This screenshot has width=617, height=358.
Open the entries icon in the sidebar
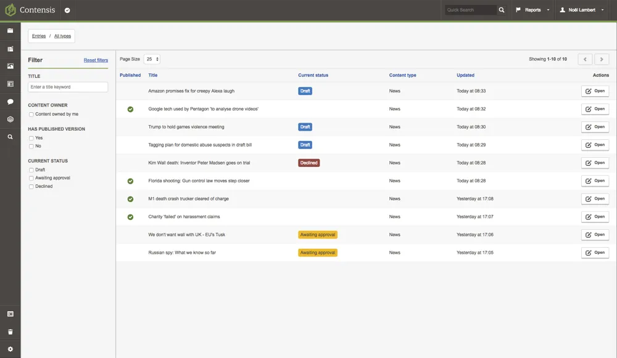point(10,49)
